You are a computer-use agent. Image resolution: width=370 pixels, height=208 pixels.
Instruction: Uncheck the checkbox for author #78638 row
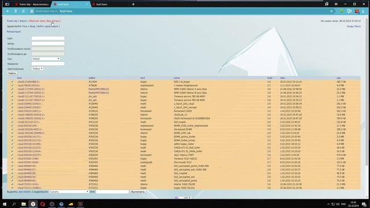[x=12, y=86]
